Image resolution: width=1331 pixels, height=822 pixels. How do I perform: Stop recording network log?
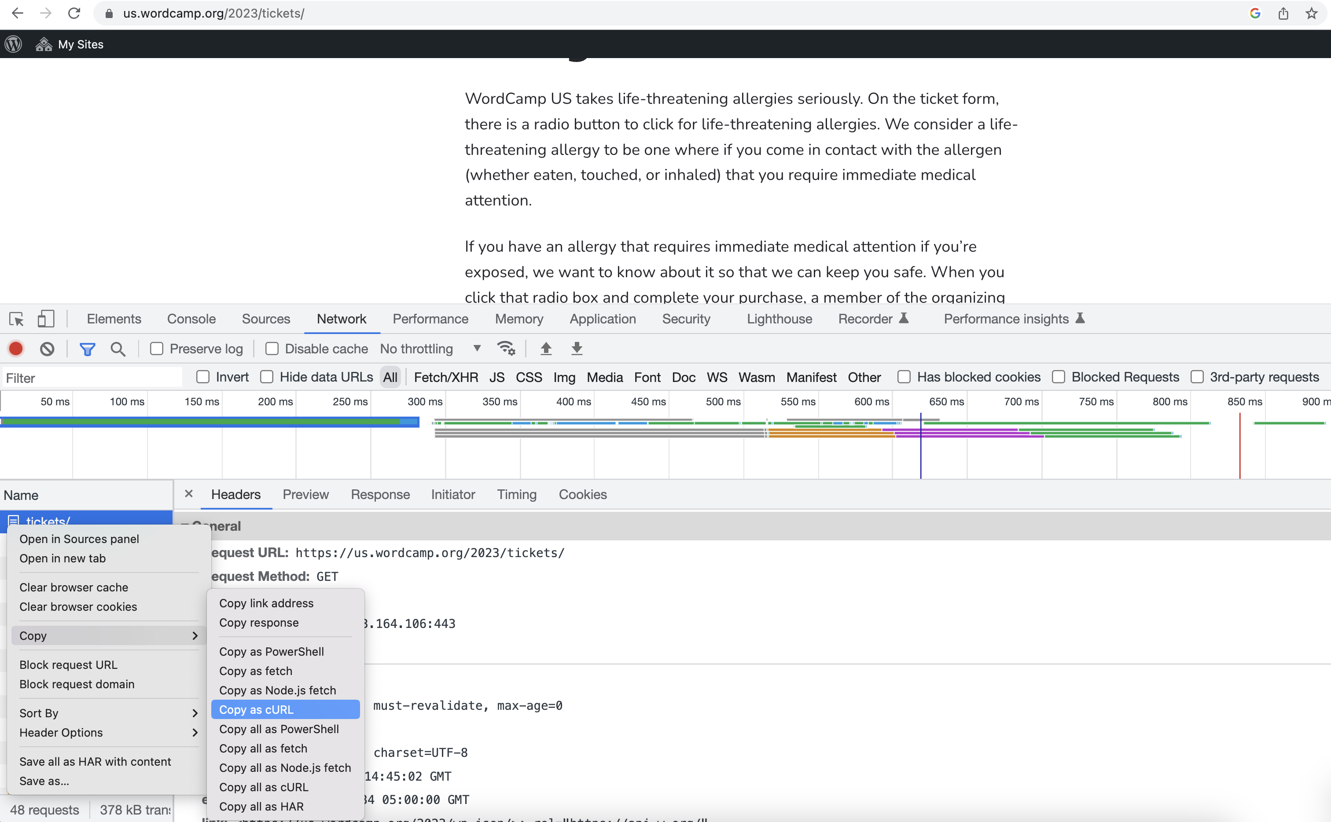16,349
